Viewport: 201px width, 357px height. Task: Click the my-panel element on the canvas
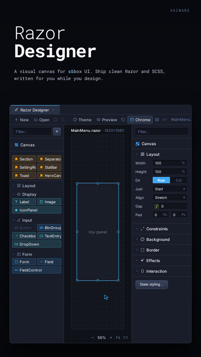(x=98, y=232)
